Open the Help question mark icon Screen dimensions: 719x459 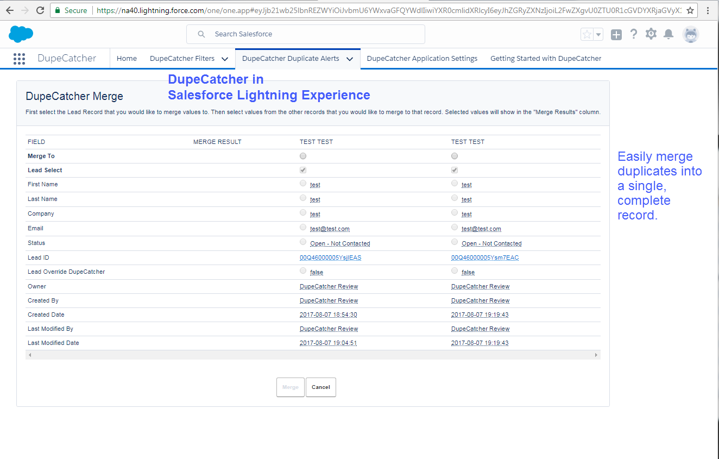(634, 34)
